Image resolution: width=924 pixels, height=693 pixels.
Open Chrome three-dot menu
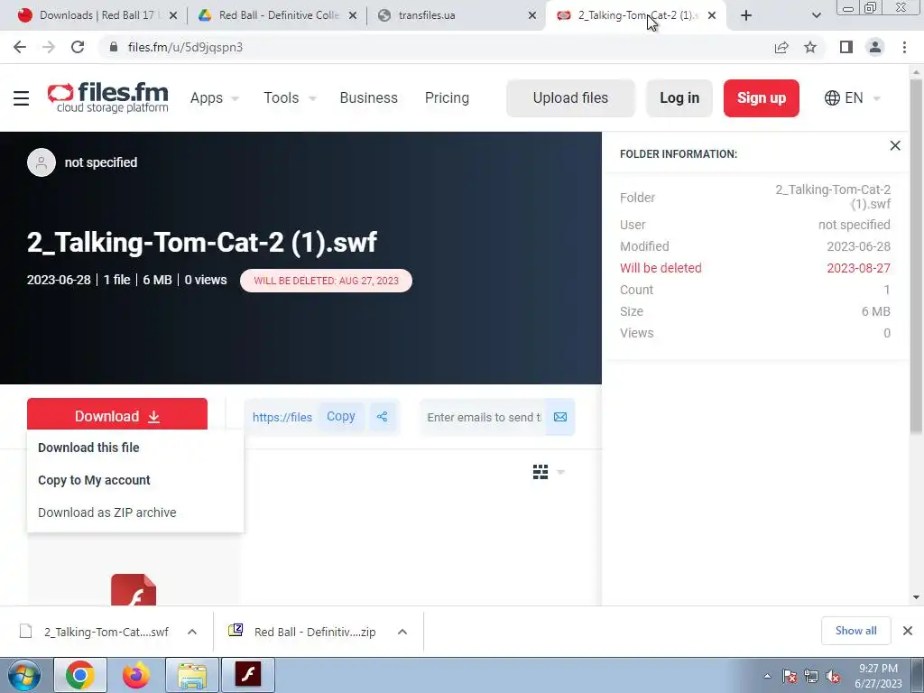tap(904, 47)
